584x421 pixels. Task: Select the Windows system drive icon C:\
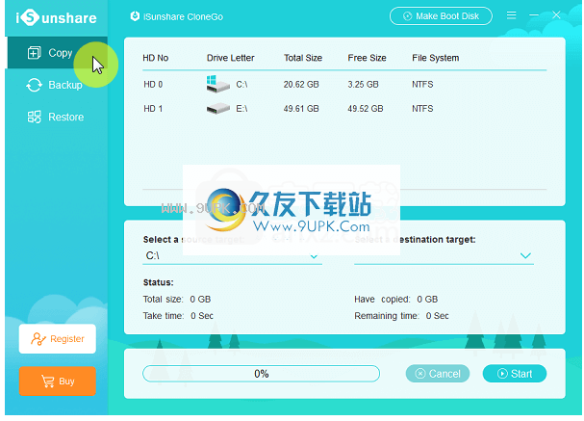pyautogui.click(x=217, y=84)
